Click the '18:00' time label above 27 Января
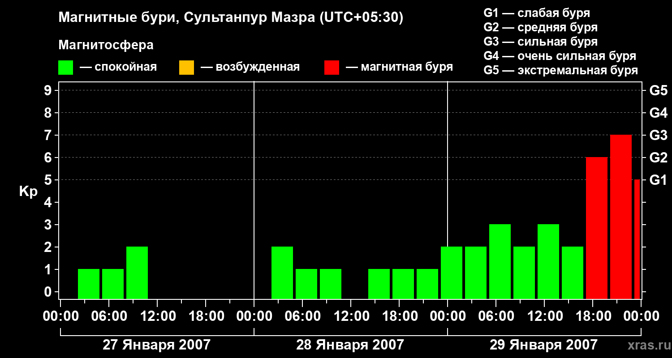Viewport: 672px width, 358px height. 206,316
